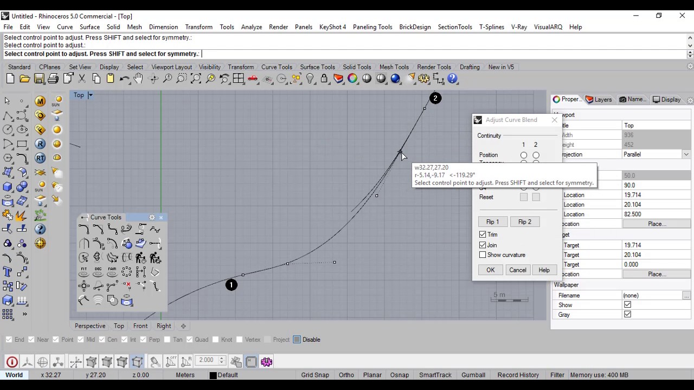The width and height of the screenshot is (694, 390).
Task: Click the Flip 1 button
Action: tap(492, 222)
